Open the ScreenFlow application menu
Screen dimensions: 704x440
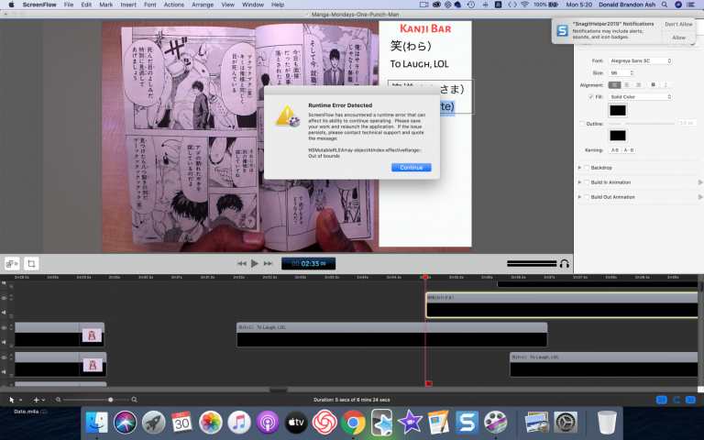tap(39, 5)
